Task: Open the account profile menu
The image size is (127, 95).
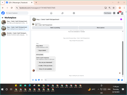Action: point(122,13)
